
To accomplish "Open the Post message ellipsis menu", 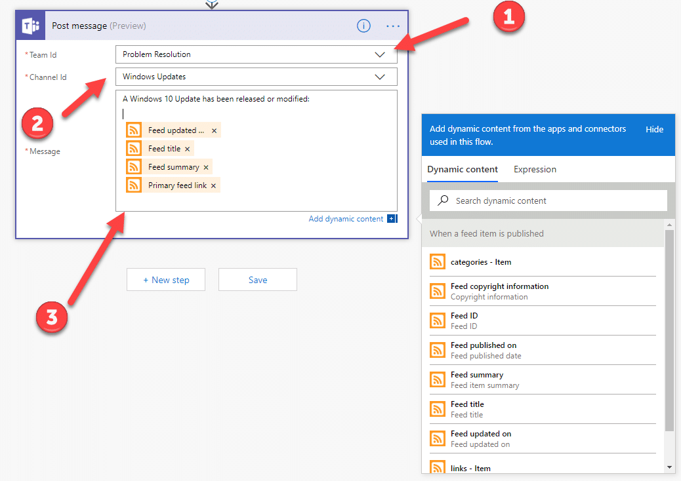I will (393, 26).
